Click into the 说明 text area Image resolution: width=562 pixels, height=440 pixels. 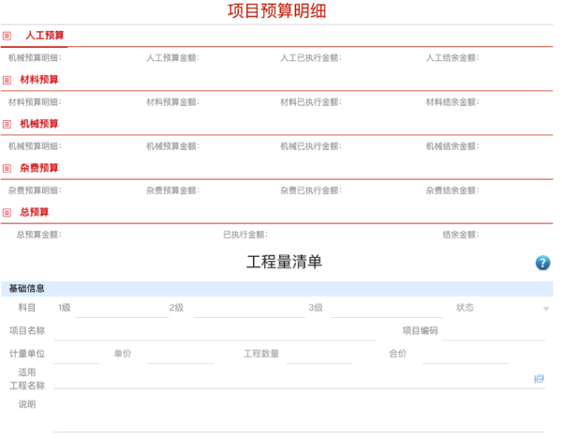[299, 415]
